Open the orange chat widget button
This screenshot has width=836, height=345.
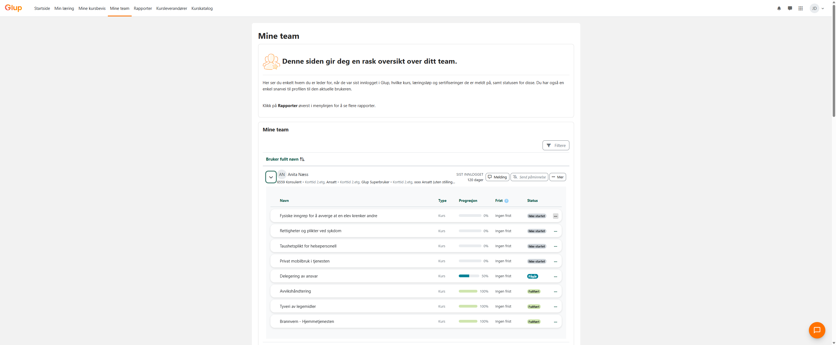coord(817,330)
